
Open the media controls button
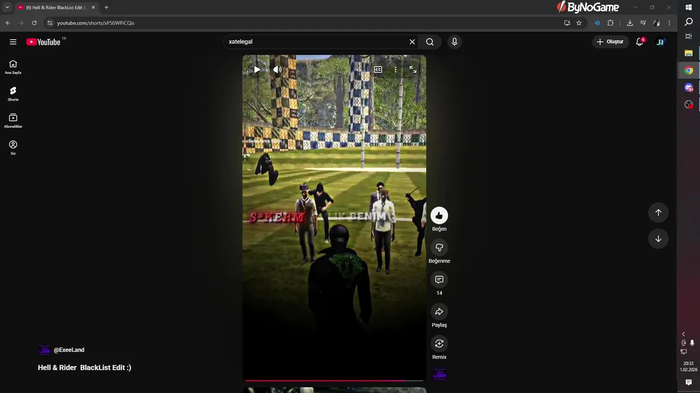pyautogui.click(x=643, y=23)
